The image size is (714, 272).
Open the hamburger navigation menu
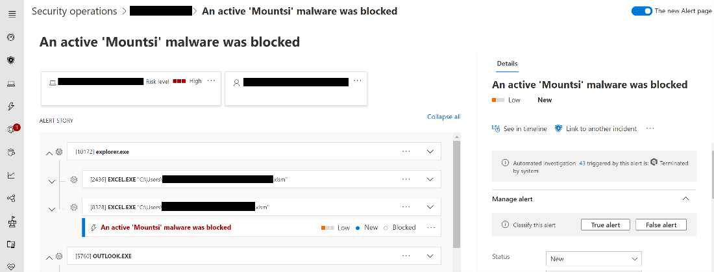point(11,14)
